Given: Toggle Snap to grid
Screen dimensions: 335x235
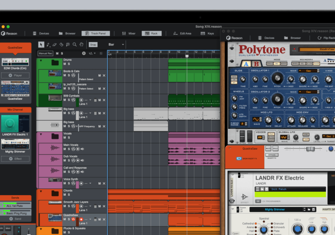Looking at the screenshot, I should click(x=93, y=44).
